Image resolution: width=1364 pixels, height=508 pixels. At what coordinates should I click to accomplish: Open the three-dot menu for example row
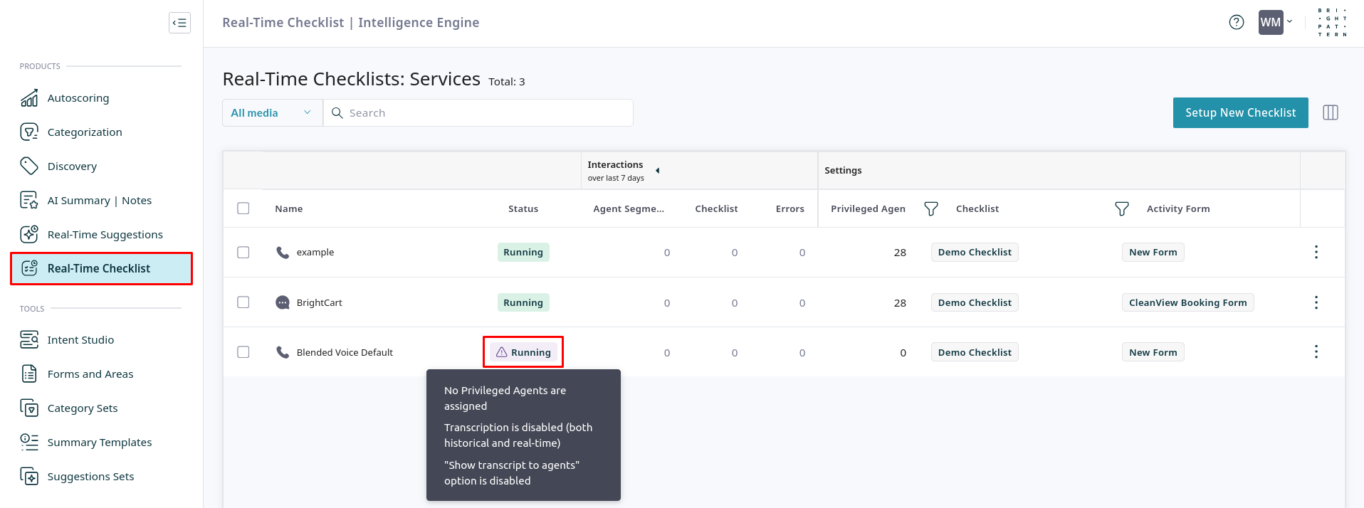pos(1316,252)
